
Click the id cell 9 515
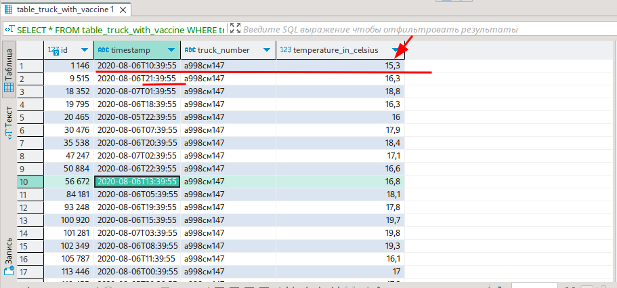tap(69, 79)
